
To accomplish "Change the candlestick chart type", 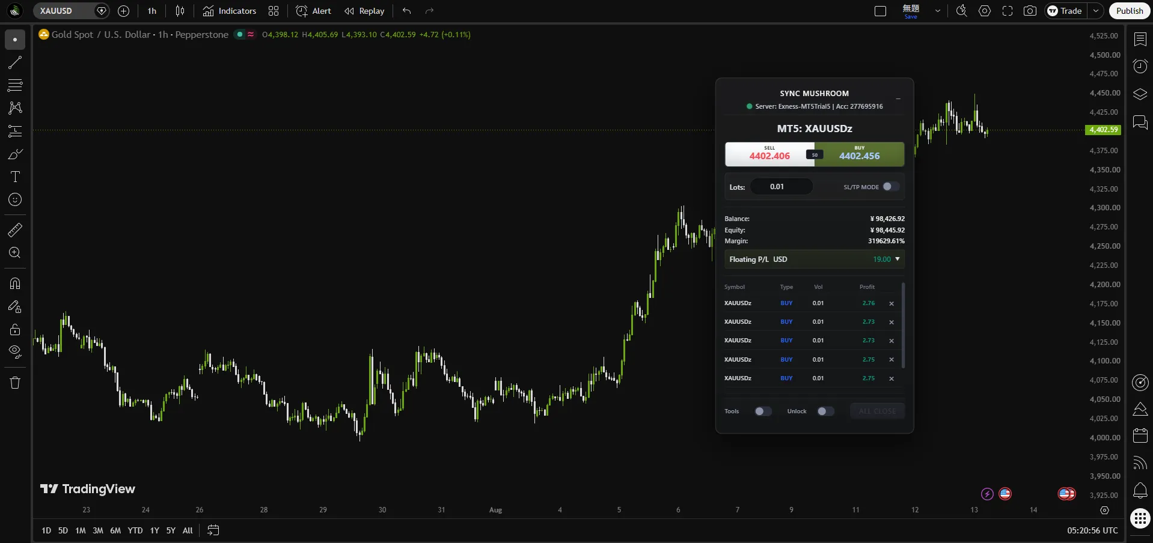I will (180, 11).
